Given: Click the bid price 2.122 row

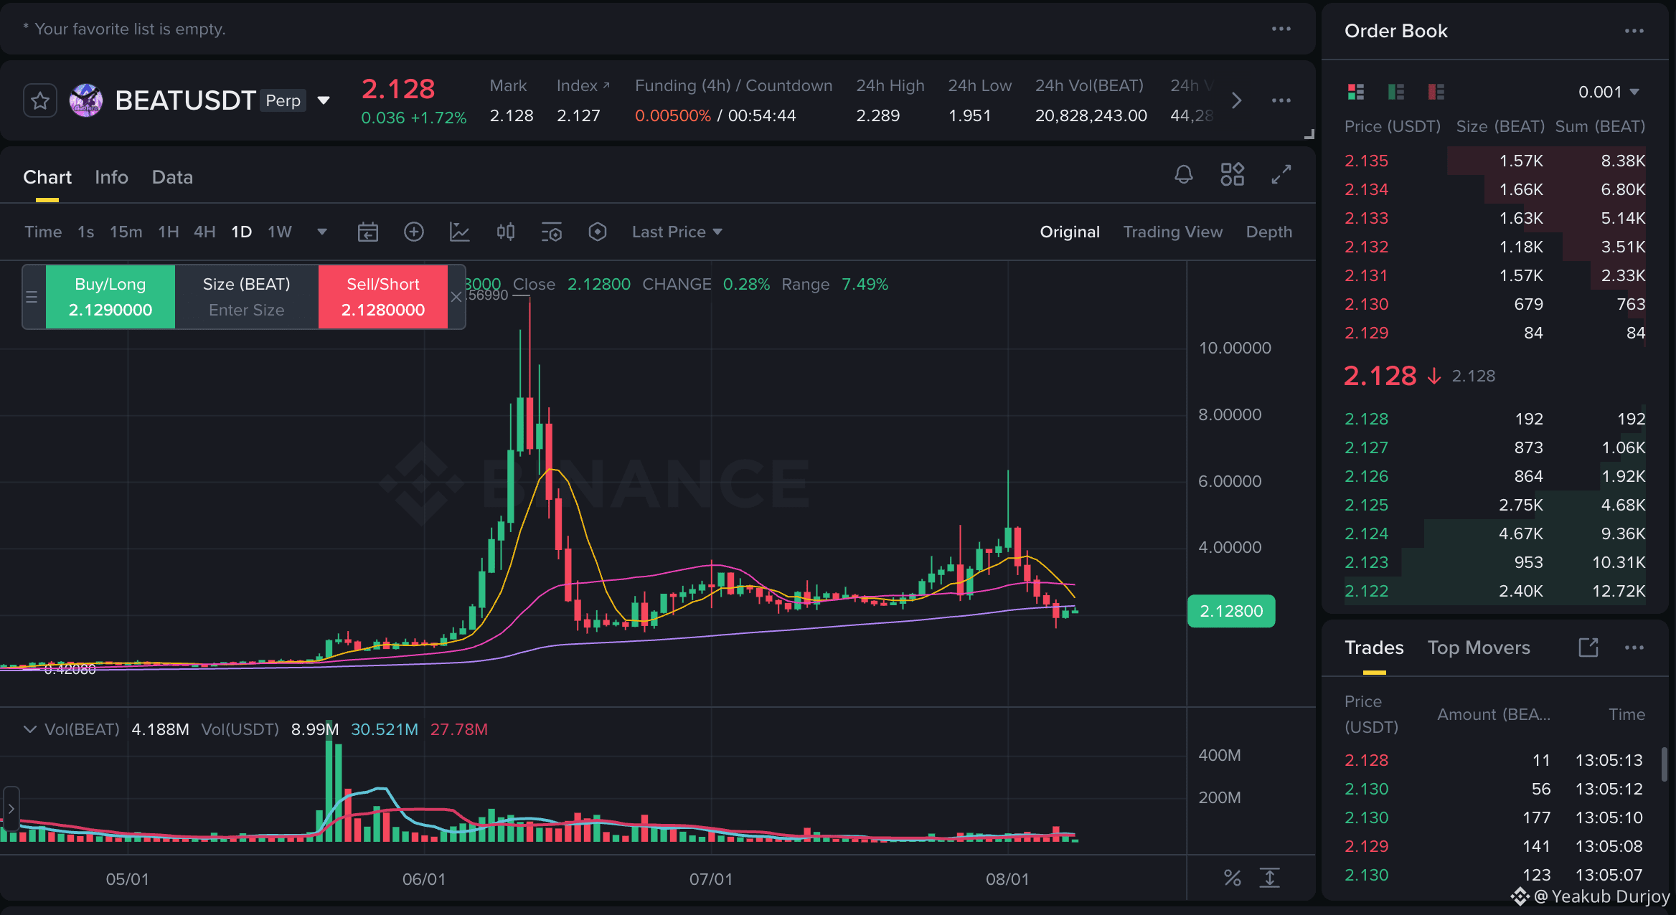Looking at the screenshot, I should click(1495, 591).
